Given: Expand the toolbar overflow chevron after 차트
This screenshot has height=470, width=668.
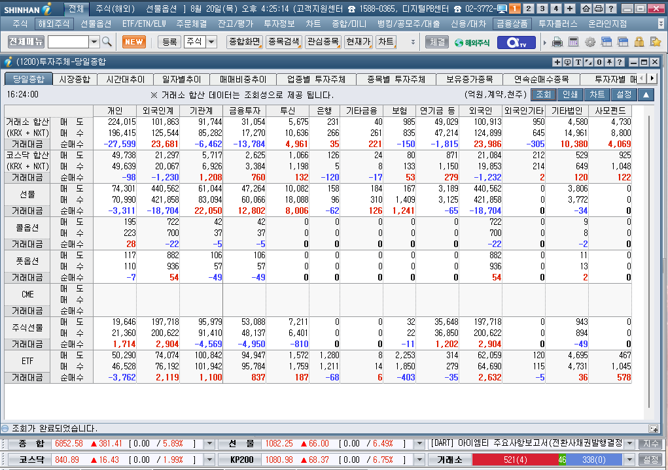Looking at the screenshot, I should click(x=413, y=42).
